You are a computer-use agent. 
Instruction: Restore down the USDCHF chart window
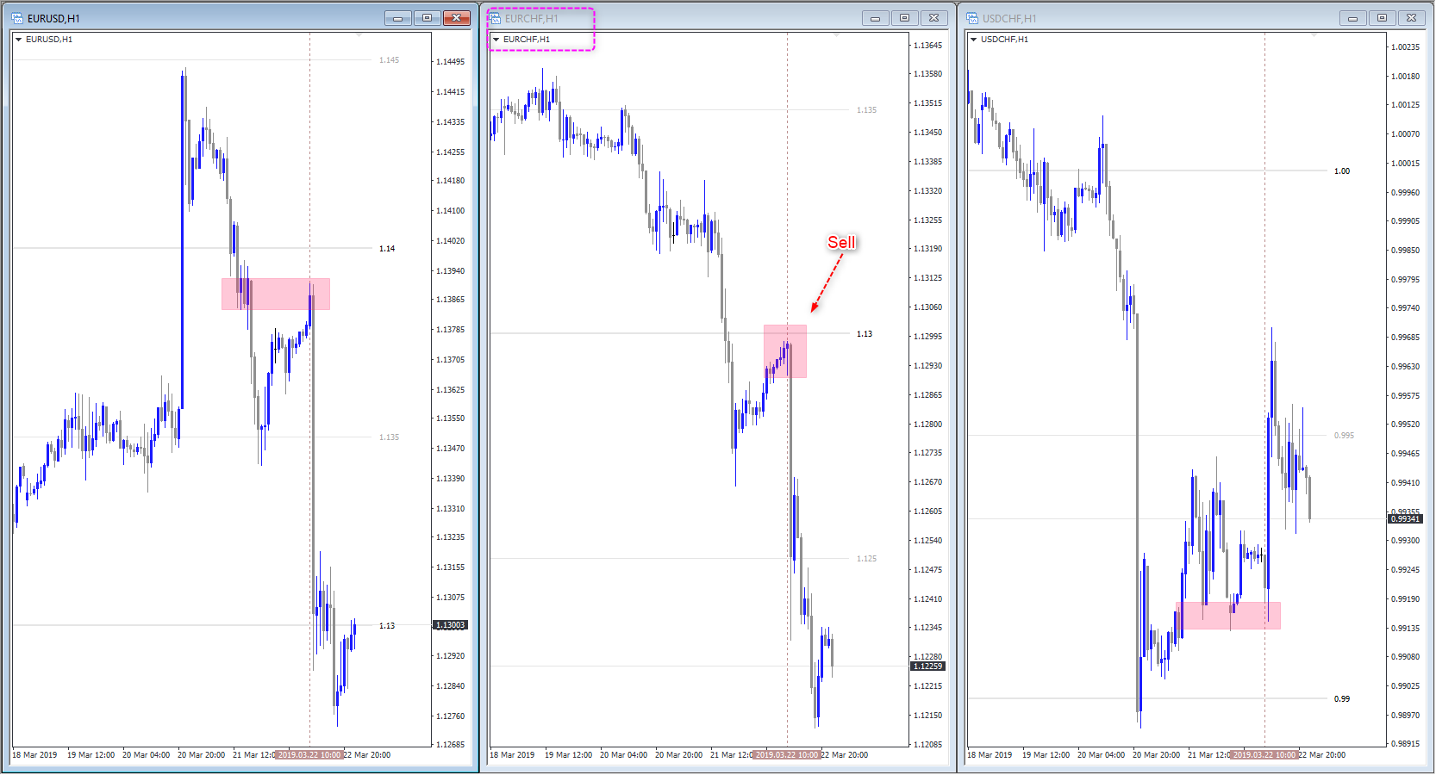1381,16
